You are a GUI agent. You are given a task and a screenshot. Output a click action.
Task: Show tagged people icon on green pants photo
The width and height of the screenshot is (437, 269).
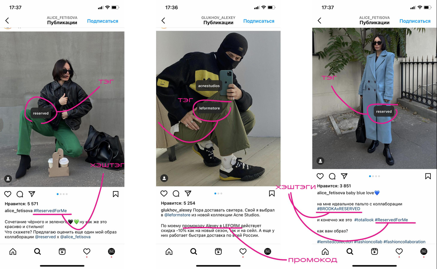tap(8, 179)
